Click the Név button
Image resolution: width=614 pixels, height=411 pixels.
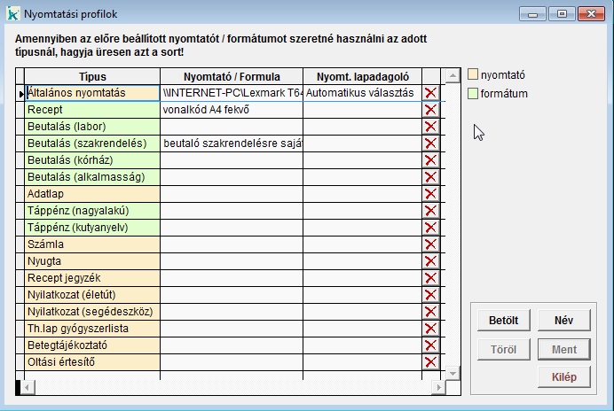point(563,320)
